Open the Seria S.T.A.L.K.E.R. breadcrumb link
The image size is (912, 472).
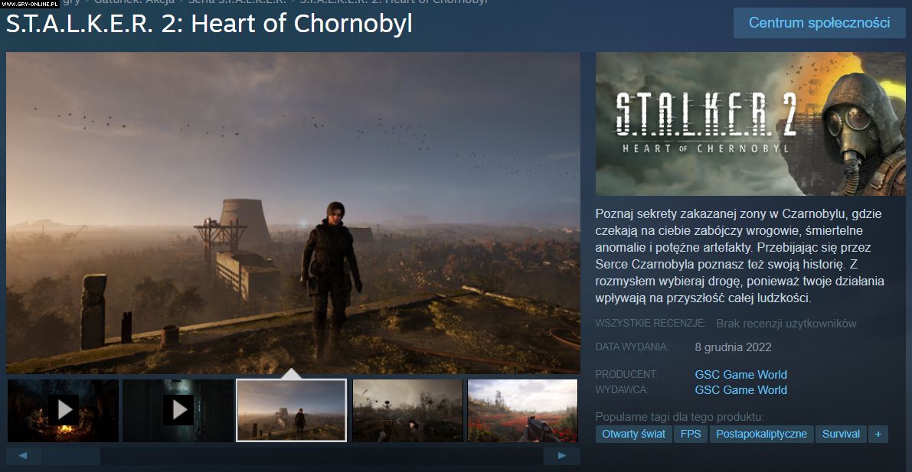[237, 2]
